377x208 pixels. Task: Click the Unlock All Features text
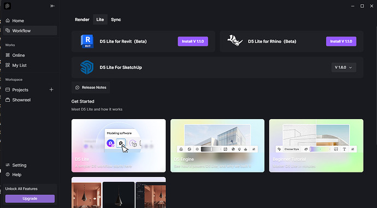(x=21, y=189)
